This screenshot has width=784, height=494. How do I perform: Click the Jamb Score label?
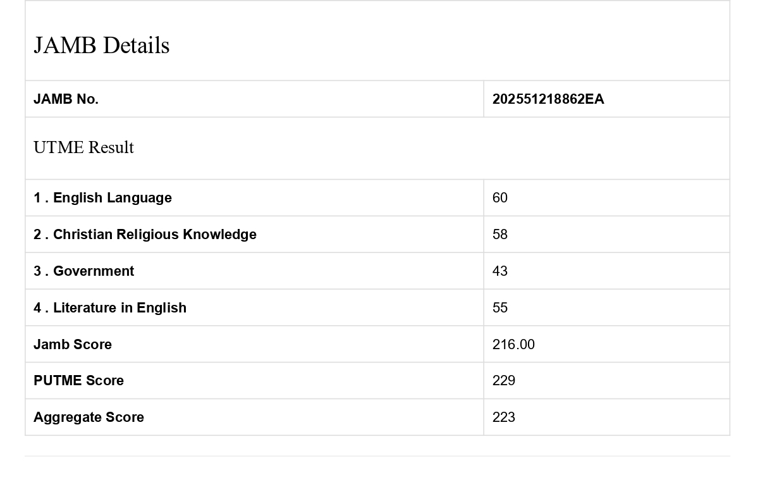(73, 345)
